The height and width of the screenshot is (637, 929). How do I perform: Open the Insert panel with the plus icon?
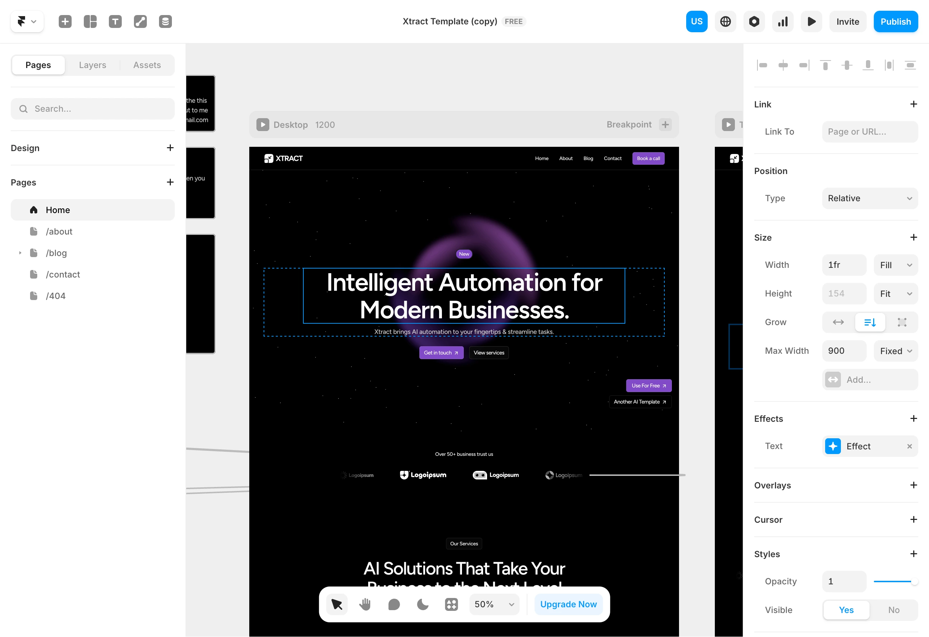click(x=65, y=21)
